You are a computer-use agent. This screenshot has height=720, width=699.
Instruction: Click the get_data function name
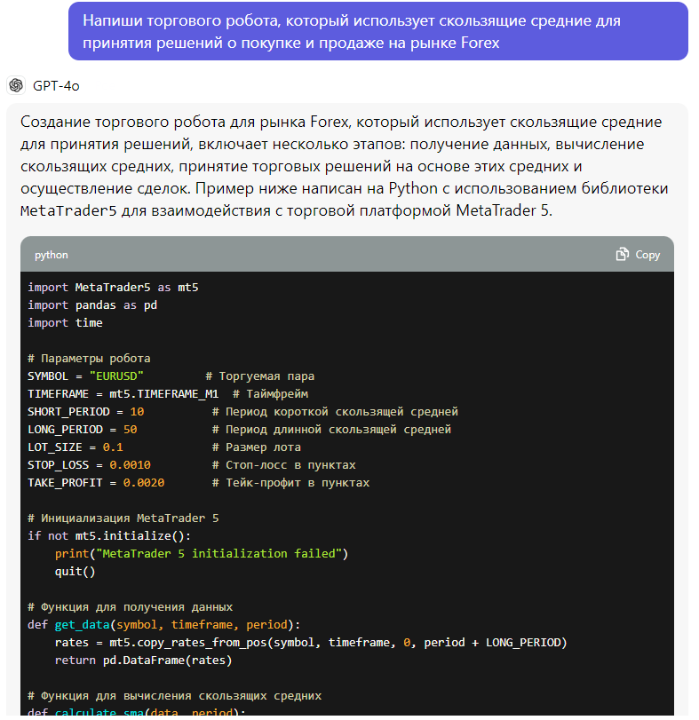(x=83, y=625)
